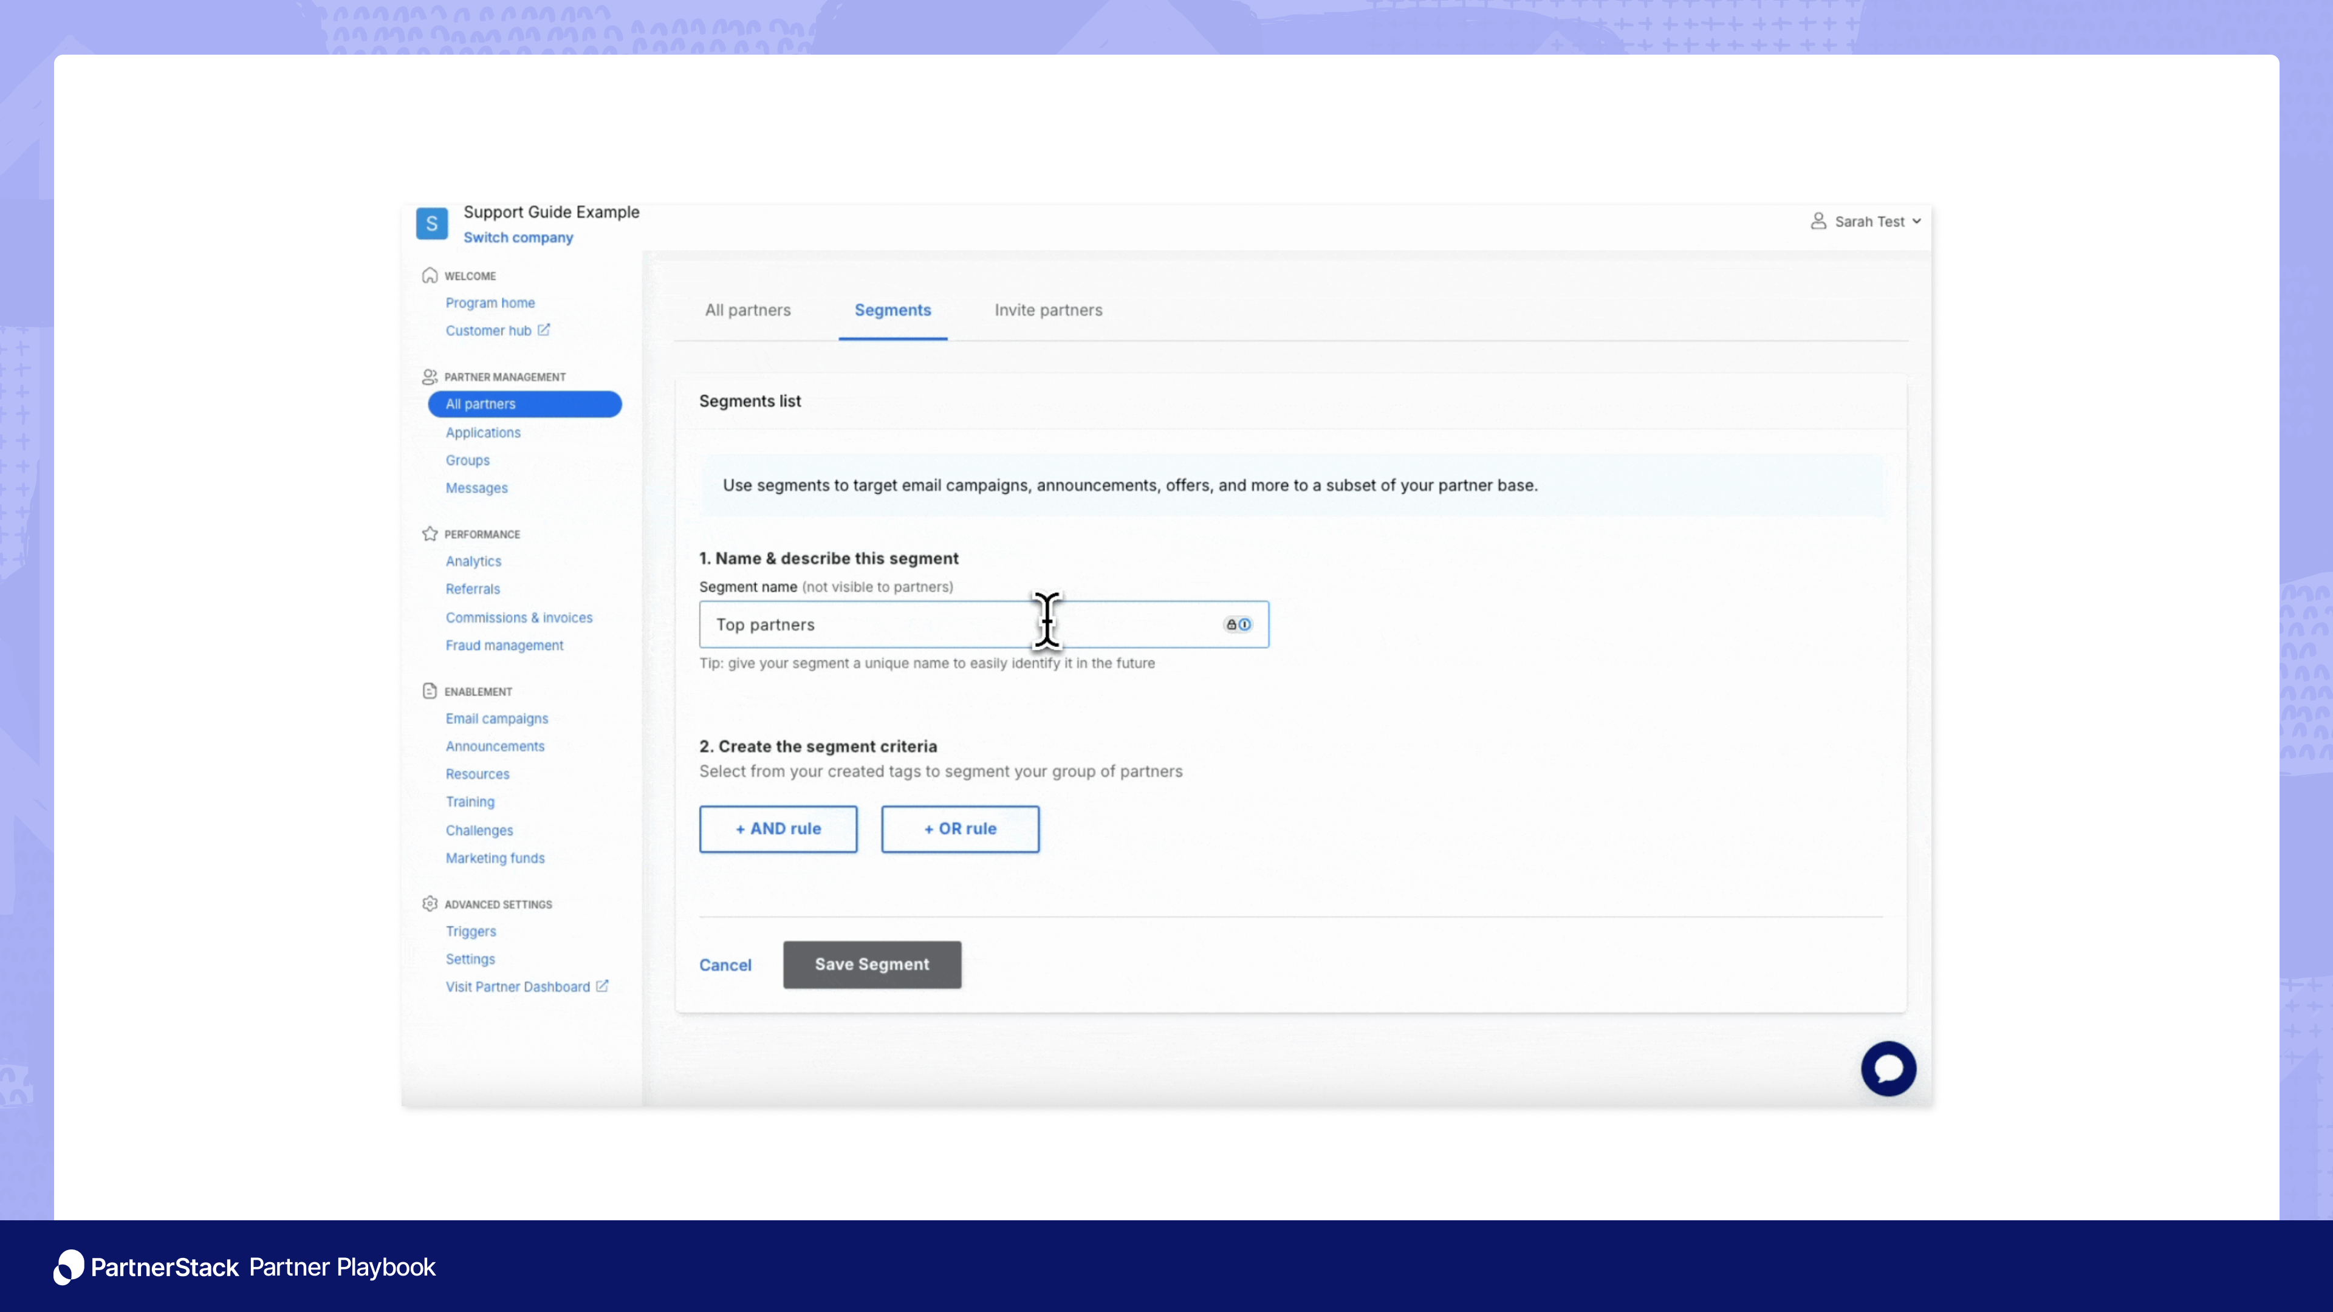Add an OR rule to segment criteria
2333x1312 pixels.
[x=960, y=829]
